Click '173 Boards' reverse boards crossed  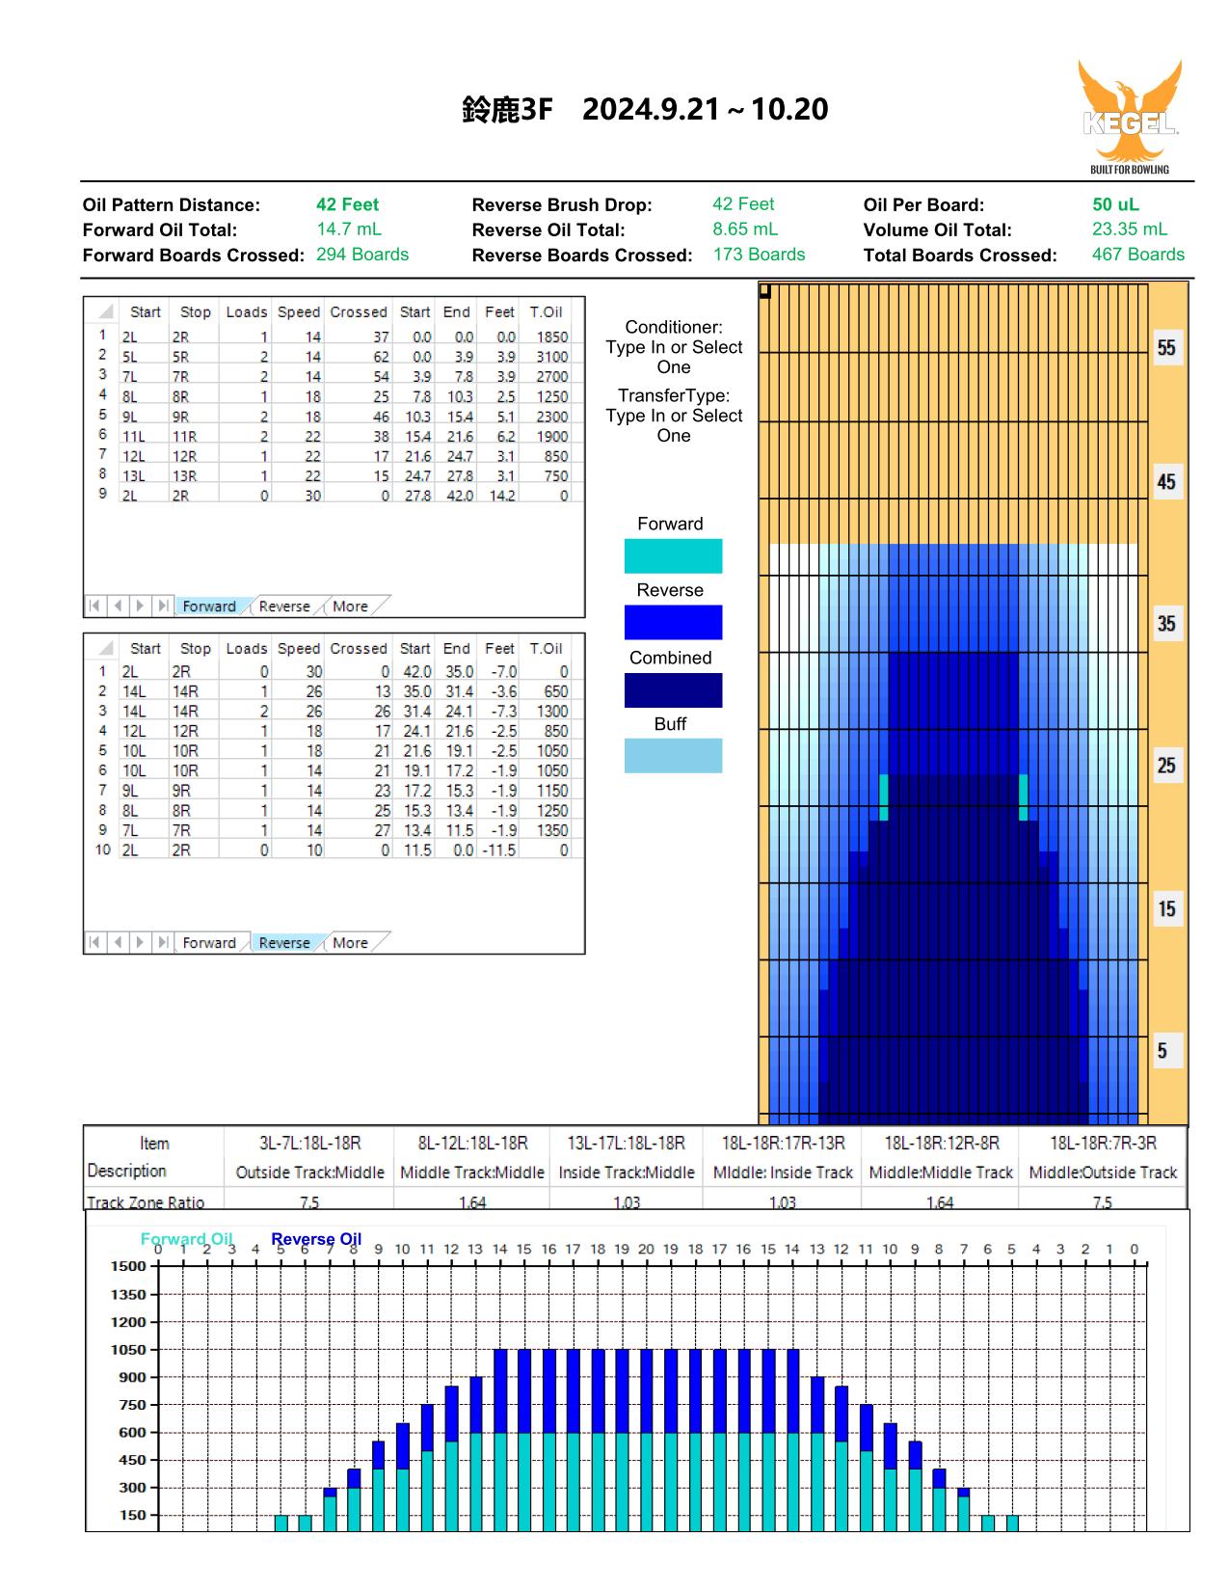tap(759, 255)
